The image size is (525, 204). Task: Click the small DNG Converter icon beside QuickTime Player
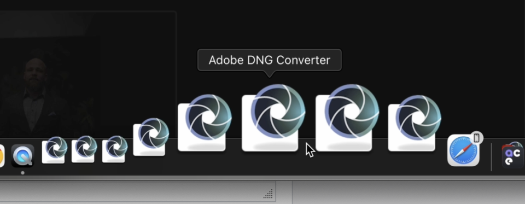(x=54, y=150)
